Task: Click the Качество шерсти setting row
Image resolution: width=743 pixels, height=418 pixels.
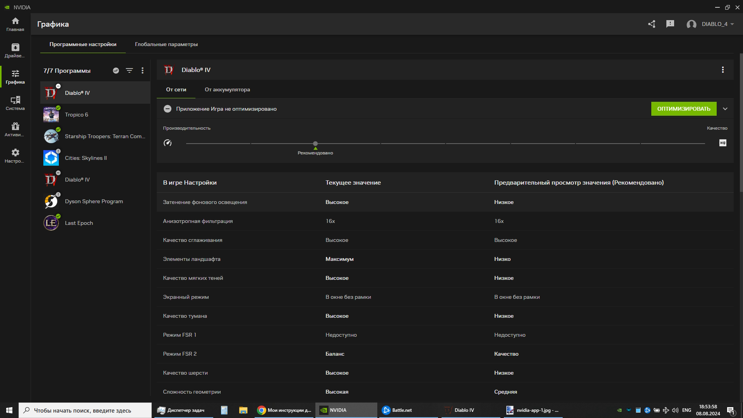Action: (445, 373)
